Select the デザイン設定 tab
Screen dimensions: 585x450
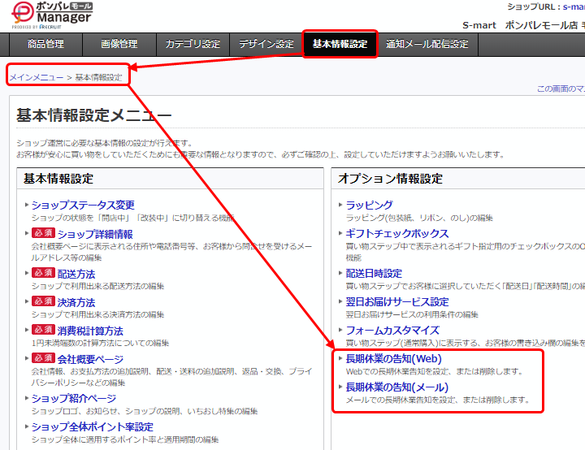click(x=266, y=45)
